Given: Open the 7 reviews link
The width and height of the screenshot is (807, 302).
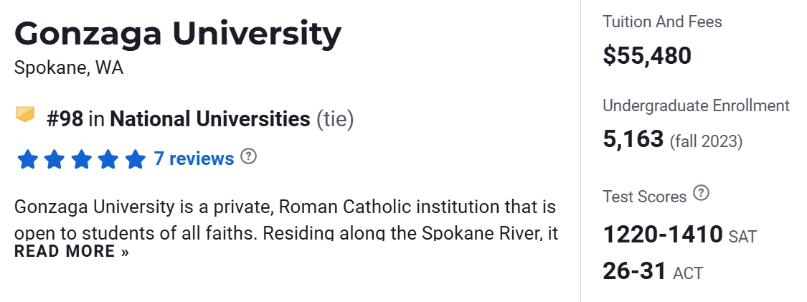Looking at the screenshot, I should pyautogui.click(x=194, y=159).
